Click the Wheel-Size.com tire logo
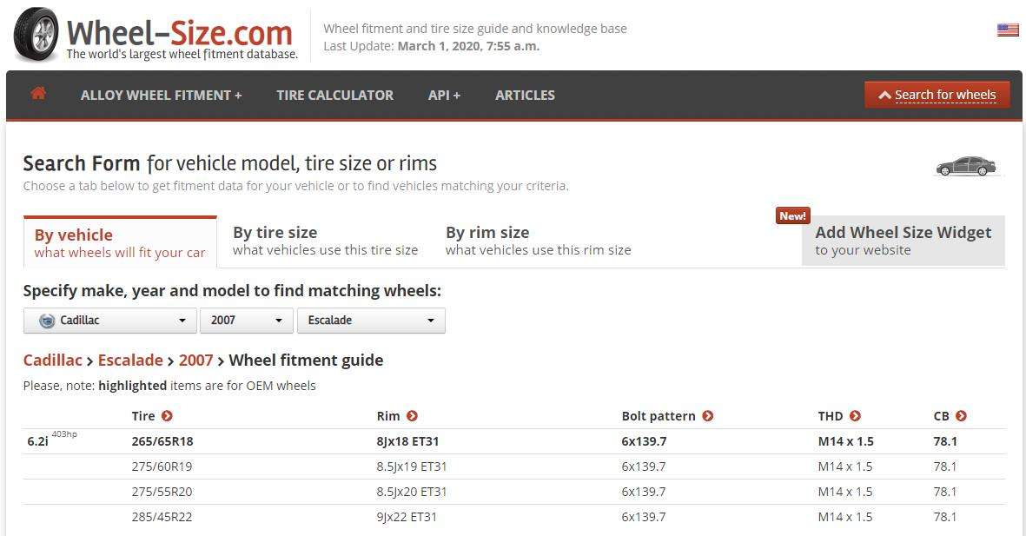This screenshot has height=536, width=1026. click(36, 35)
